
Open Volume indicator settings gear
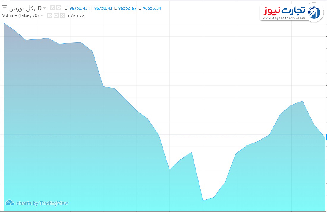coord(56,15)
